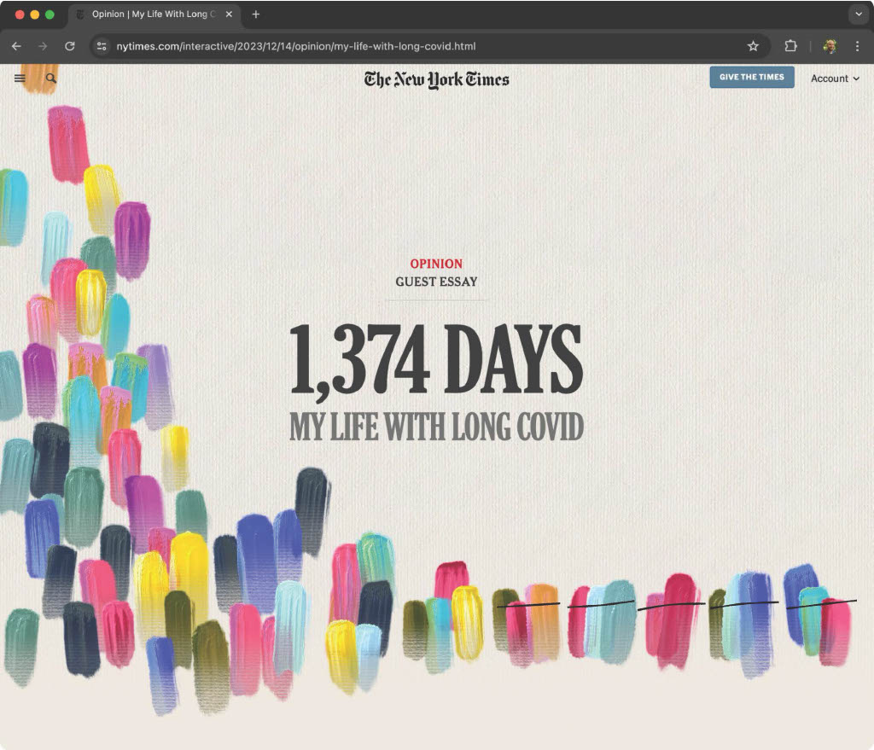This screenshot has width=874, height=750.
Task: Click the macOS yellow minimize window button
Action: click(34, 15)
